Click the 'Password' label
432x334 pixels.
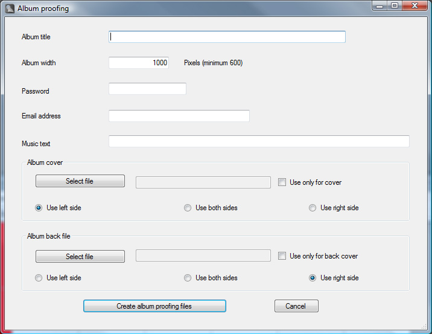[35, 91]
